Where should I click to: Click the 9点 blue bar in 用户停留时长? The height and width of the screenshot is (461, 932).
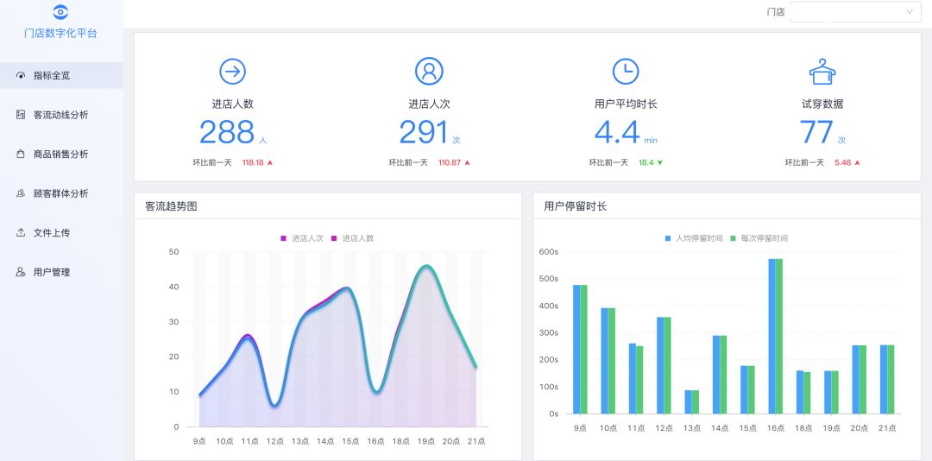tap(576, 349)
